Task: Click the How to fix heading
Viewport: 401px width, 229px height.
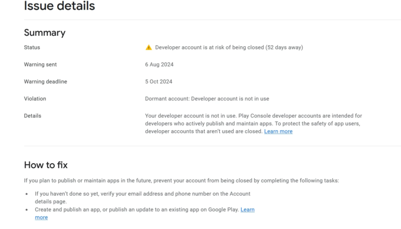Action: coord(46,165)
